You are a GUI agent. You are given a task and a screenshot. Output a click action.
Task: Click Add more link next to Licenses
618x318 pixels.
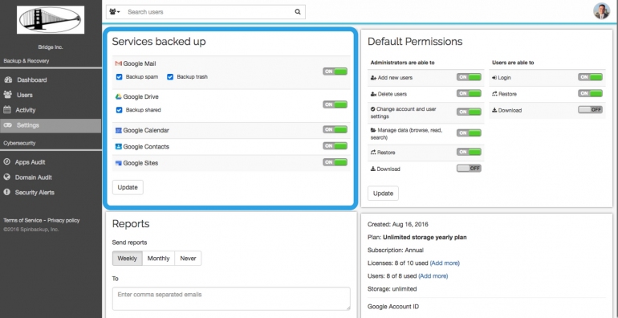445,263
